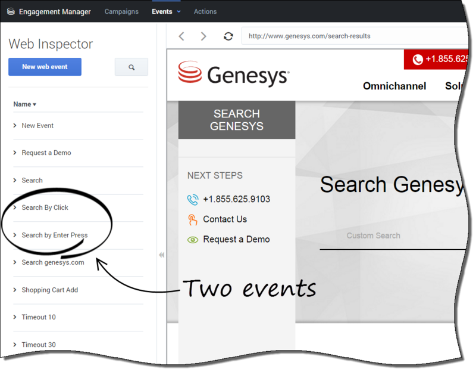
Task: Reload the page with the refresh icon
Action: [x=228, y=36]
